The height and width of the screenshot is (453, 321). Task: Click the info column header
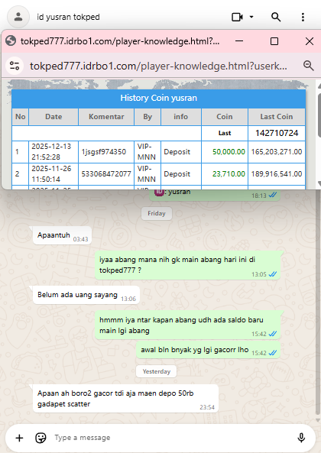pyautogui.click(x=180, y=117)
